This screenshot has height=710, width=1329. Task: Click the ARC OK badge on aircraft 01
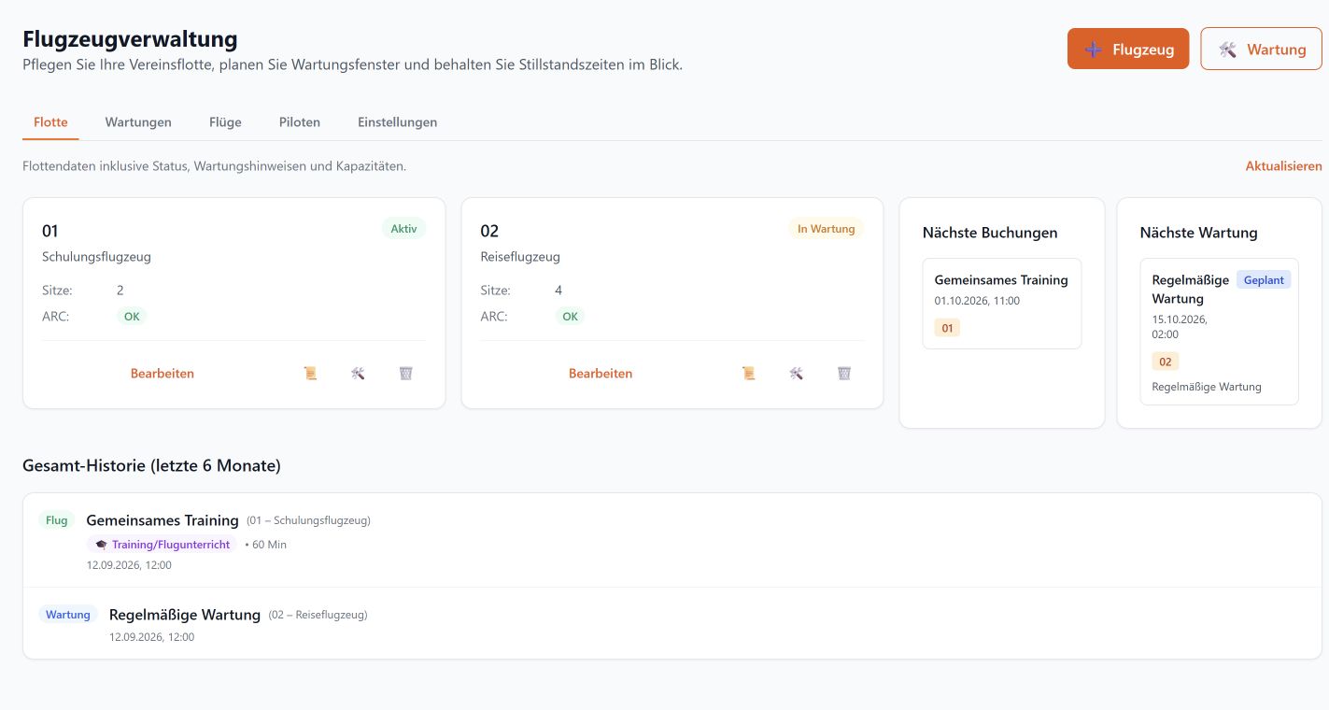[x=132, y=317]
